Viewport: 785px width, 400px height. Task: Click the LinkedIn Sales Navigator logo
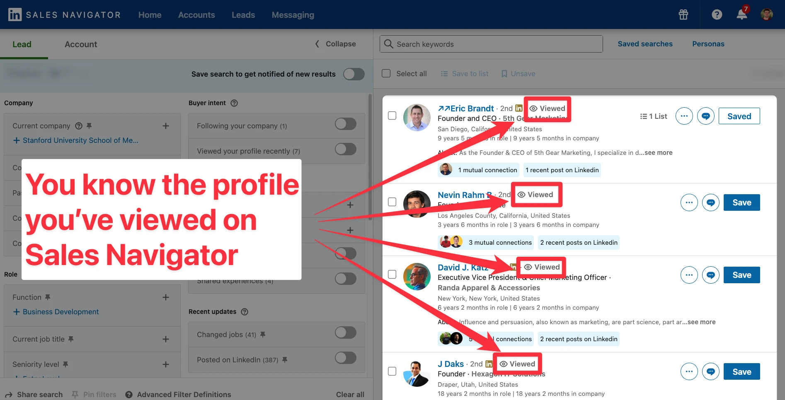64,15
